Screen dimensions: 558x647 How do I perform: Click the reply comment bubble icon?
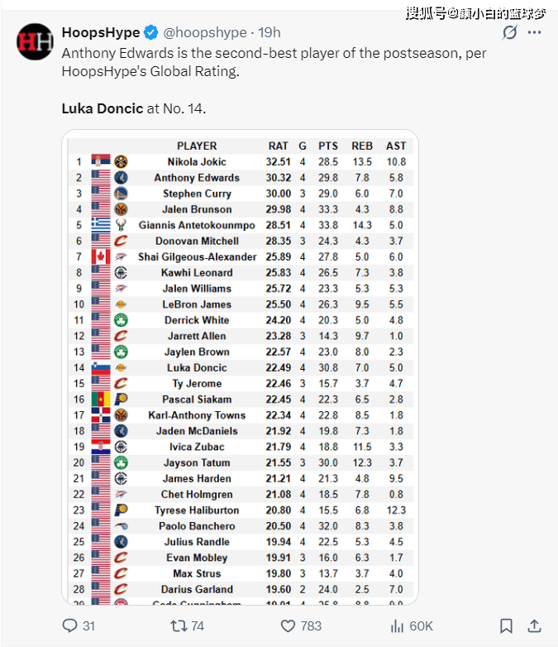tap(69, 625)
